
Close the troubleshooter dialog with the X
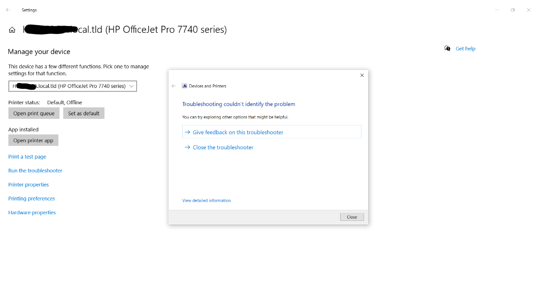[x=362, y=76]
